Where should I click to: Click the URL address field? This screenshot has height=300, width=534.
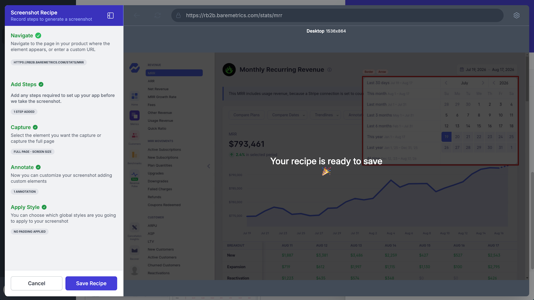tap(337, 16)
